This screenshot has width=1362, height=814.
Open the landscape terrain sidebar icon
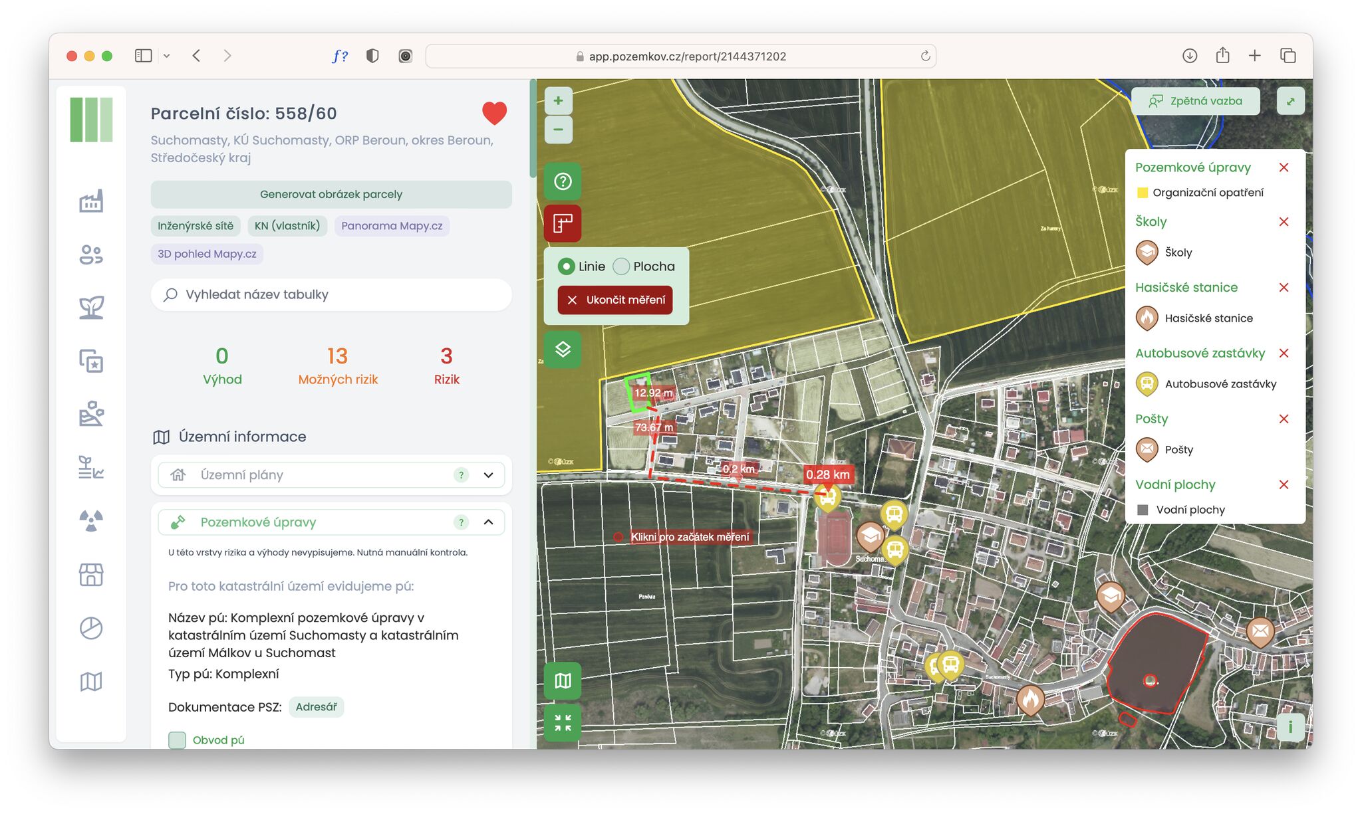click(91, 414)
